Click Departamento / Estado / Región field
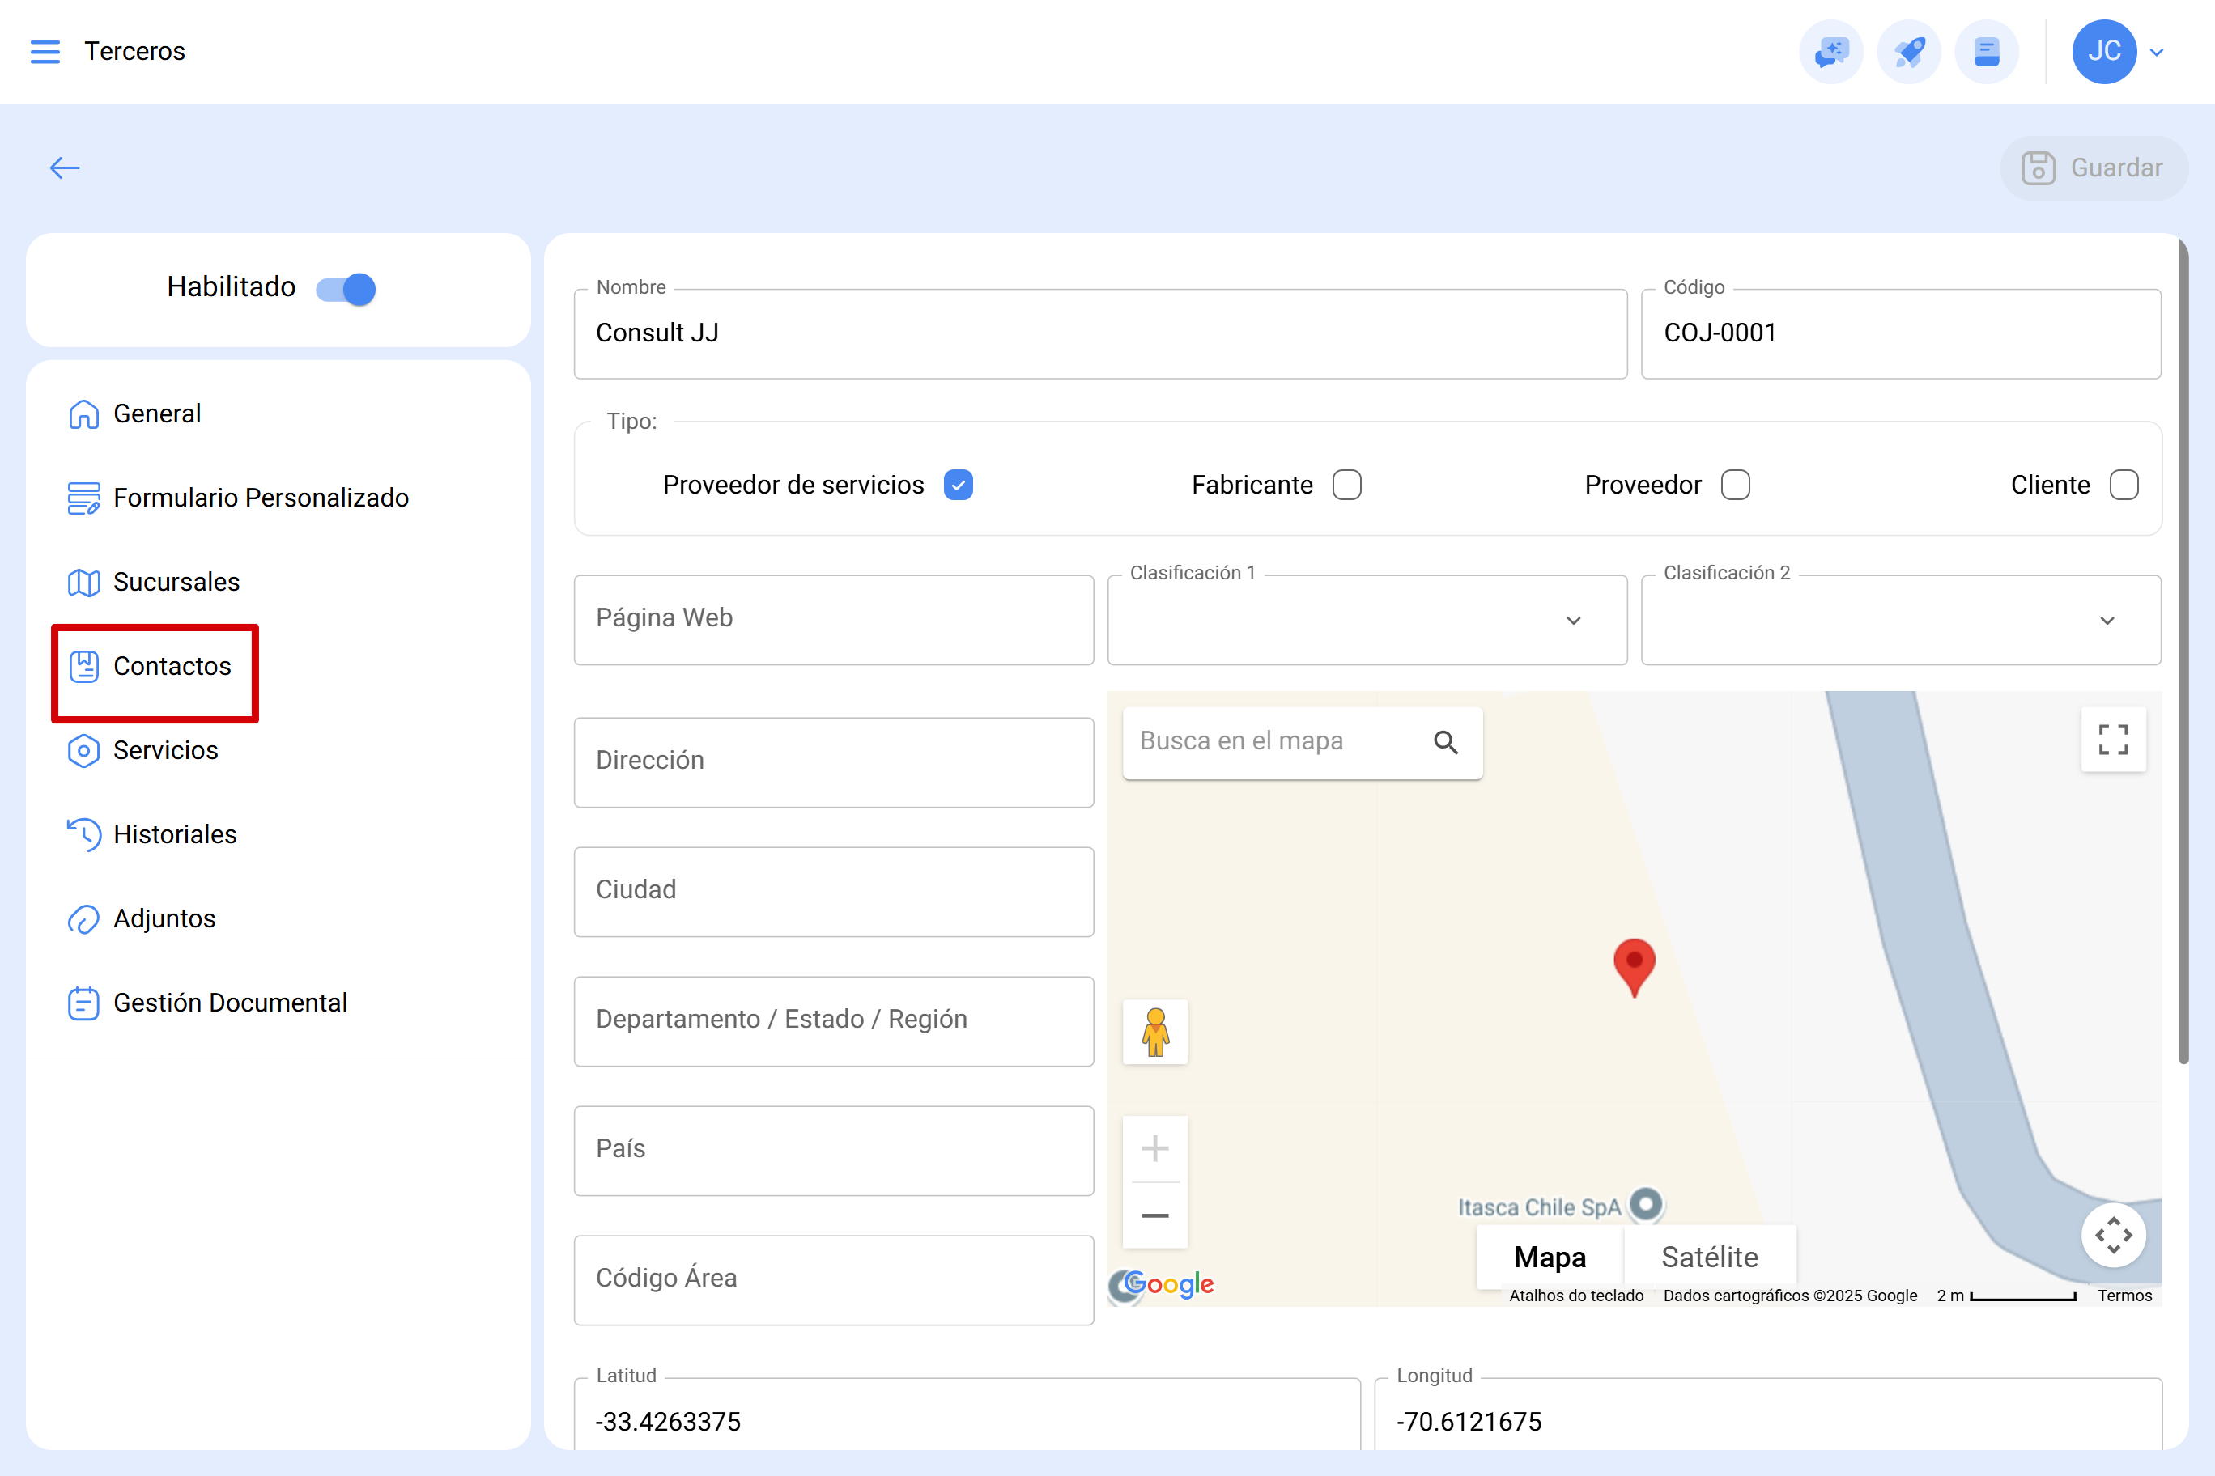 833,1020
